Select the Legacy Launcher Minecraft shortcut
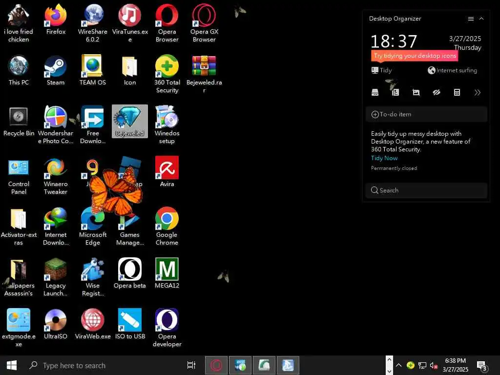The height and width of the screenshot is (375, 500). tap(56, 277)
